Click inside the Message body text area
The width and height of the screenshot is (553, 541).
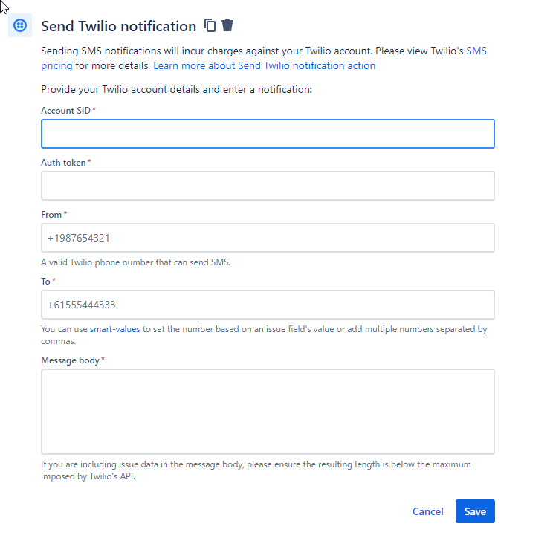click(x=268, y=412)
